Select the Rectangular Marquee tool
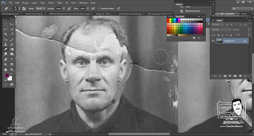This screenshot has width=254, height=136. (x=6, y=24)
